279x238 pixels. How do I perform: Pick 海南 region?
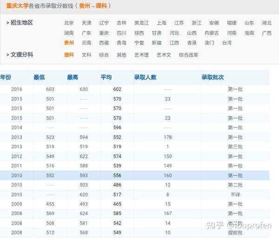click(249, 33)
